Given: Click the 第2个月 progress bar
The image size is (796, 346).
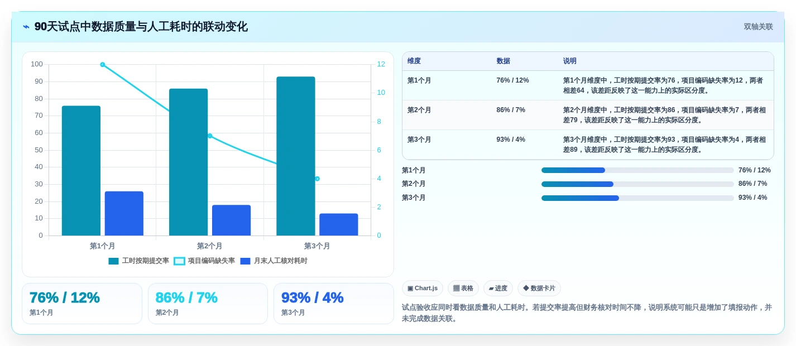Looking at the screenshot, I should tap(637, 184).
